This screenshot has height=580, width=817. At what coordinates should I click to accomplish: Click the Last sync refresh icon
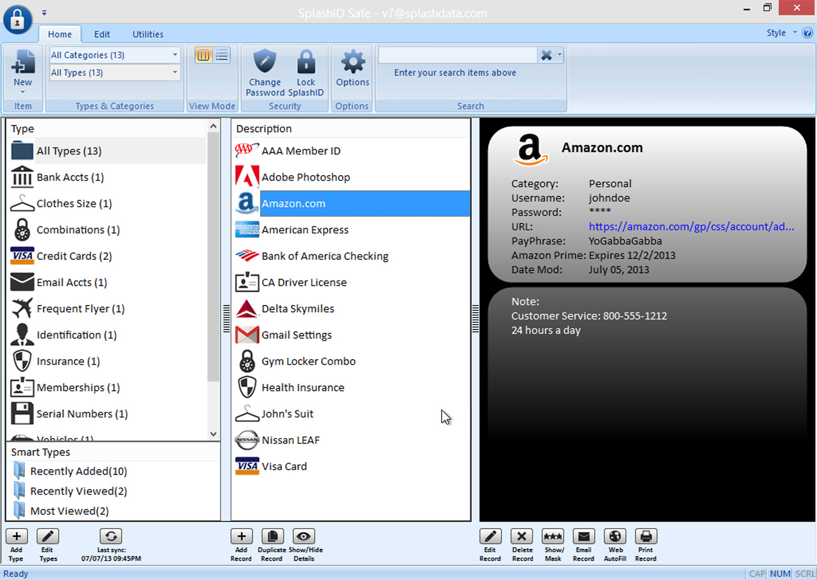pyautogui.click(x=111, y=536)
